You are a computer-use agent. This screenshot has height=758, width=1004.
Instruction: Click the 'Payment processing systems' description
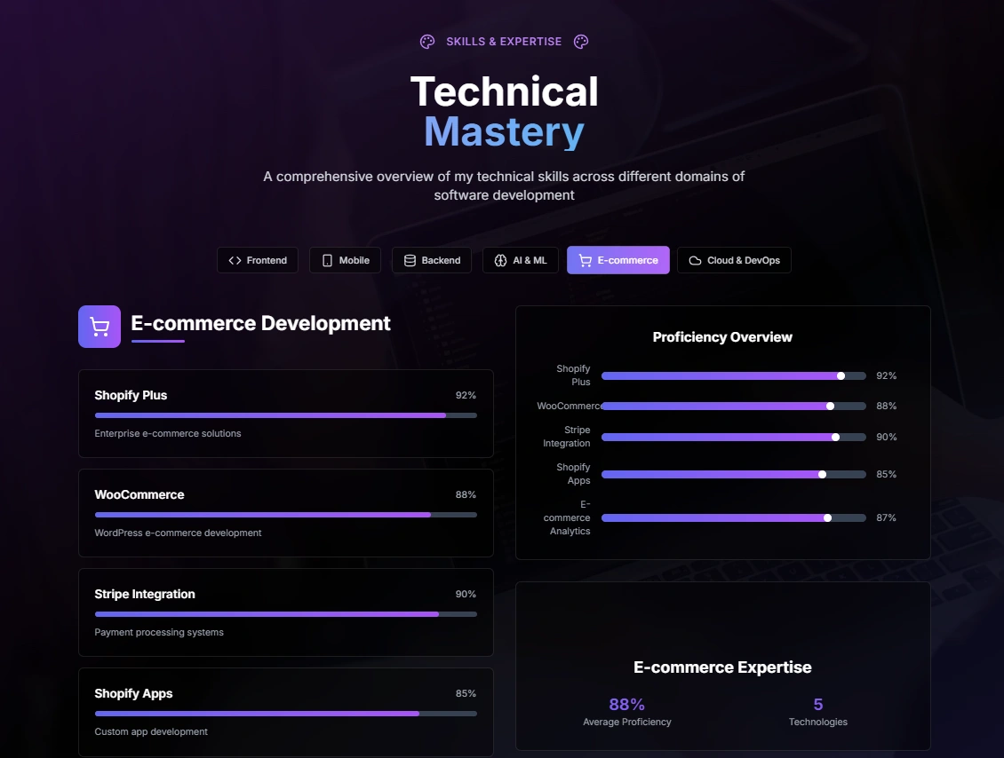[x=159, y=632]
